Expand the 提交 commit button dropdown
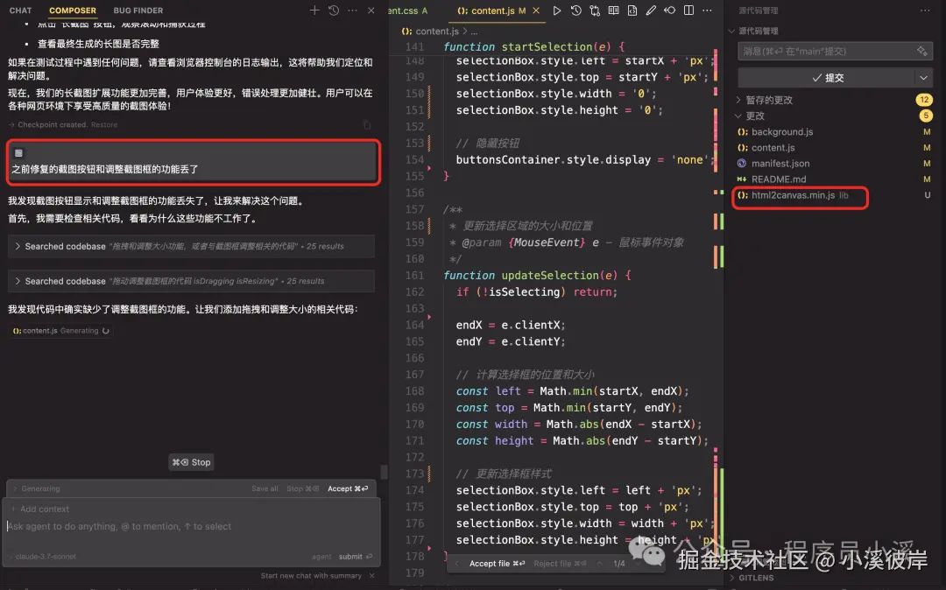This screenshot has height=590, width=946. click(922, 78)
